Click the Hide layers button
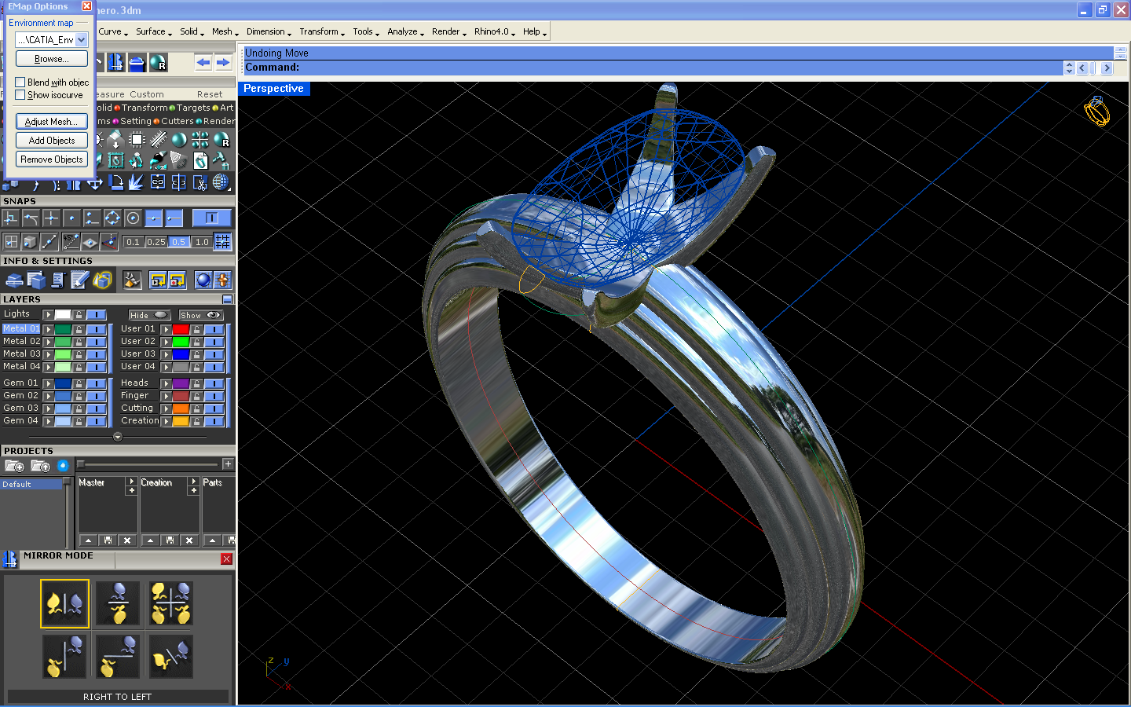Viewport: 1131px width, 707px height. pyautogui.click(x=149, y=315)
